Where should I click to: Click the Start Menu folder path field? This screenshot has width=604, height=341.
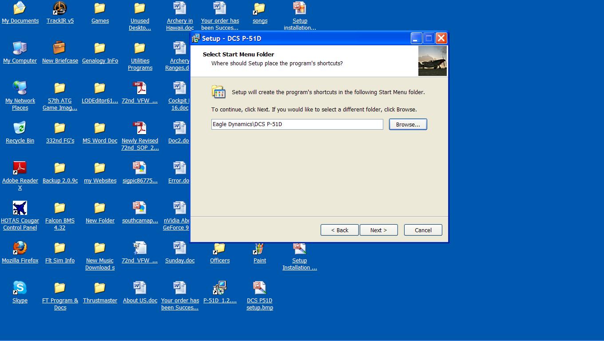coord(297,124)
